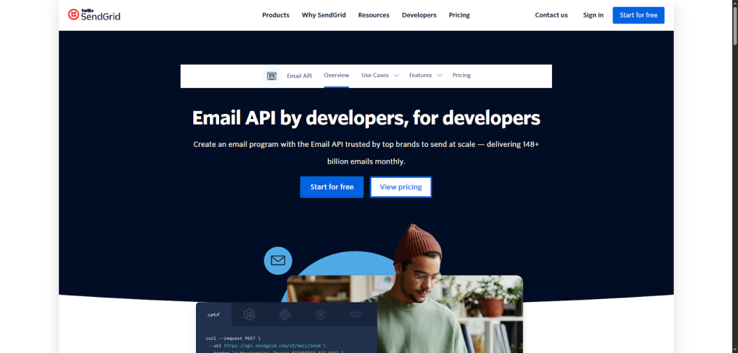Expand the Use Cases dropdown
738x353 pixels.
pyautogui.click(x=379, y=76)
